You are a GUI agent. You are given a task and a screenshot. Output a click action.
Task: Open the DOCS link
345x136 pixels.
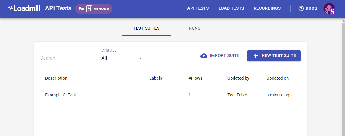[x=308, y=8]
